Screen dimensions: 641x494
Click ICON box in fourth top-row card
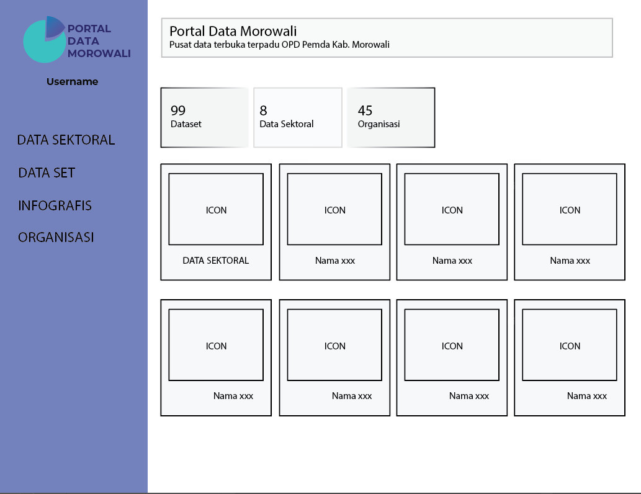(570, 209)
